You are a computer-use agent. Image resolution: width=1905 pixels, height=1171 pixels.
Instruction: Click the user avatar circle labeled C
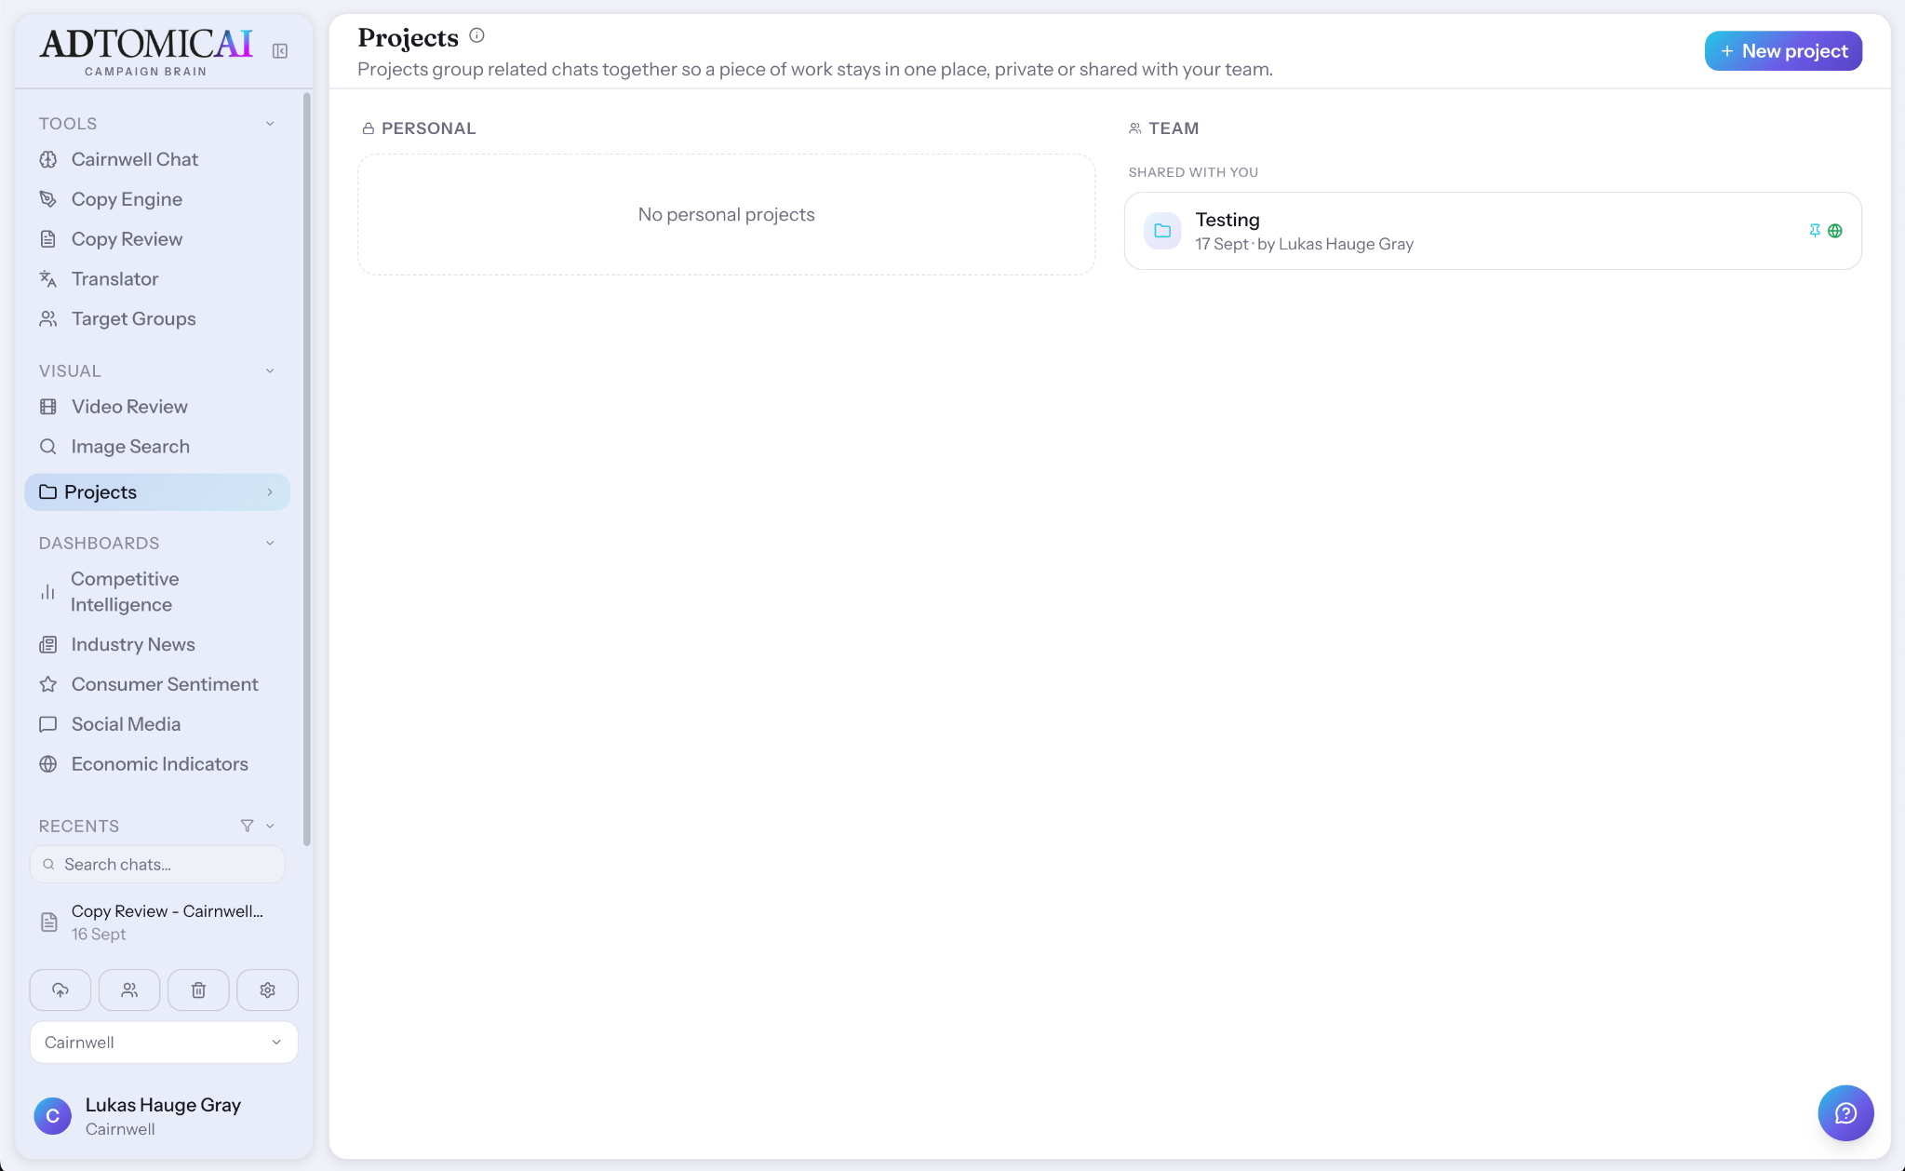[x=53, y=1115]
